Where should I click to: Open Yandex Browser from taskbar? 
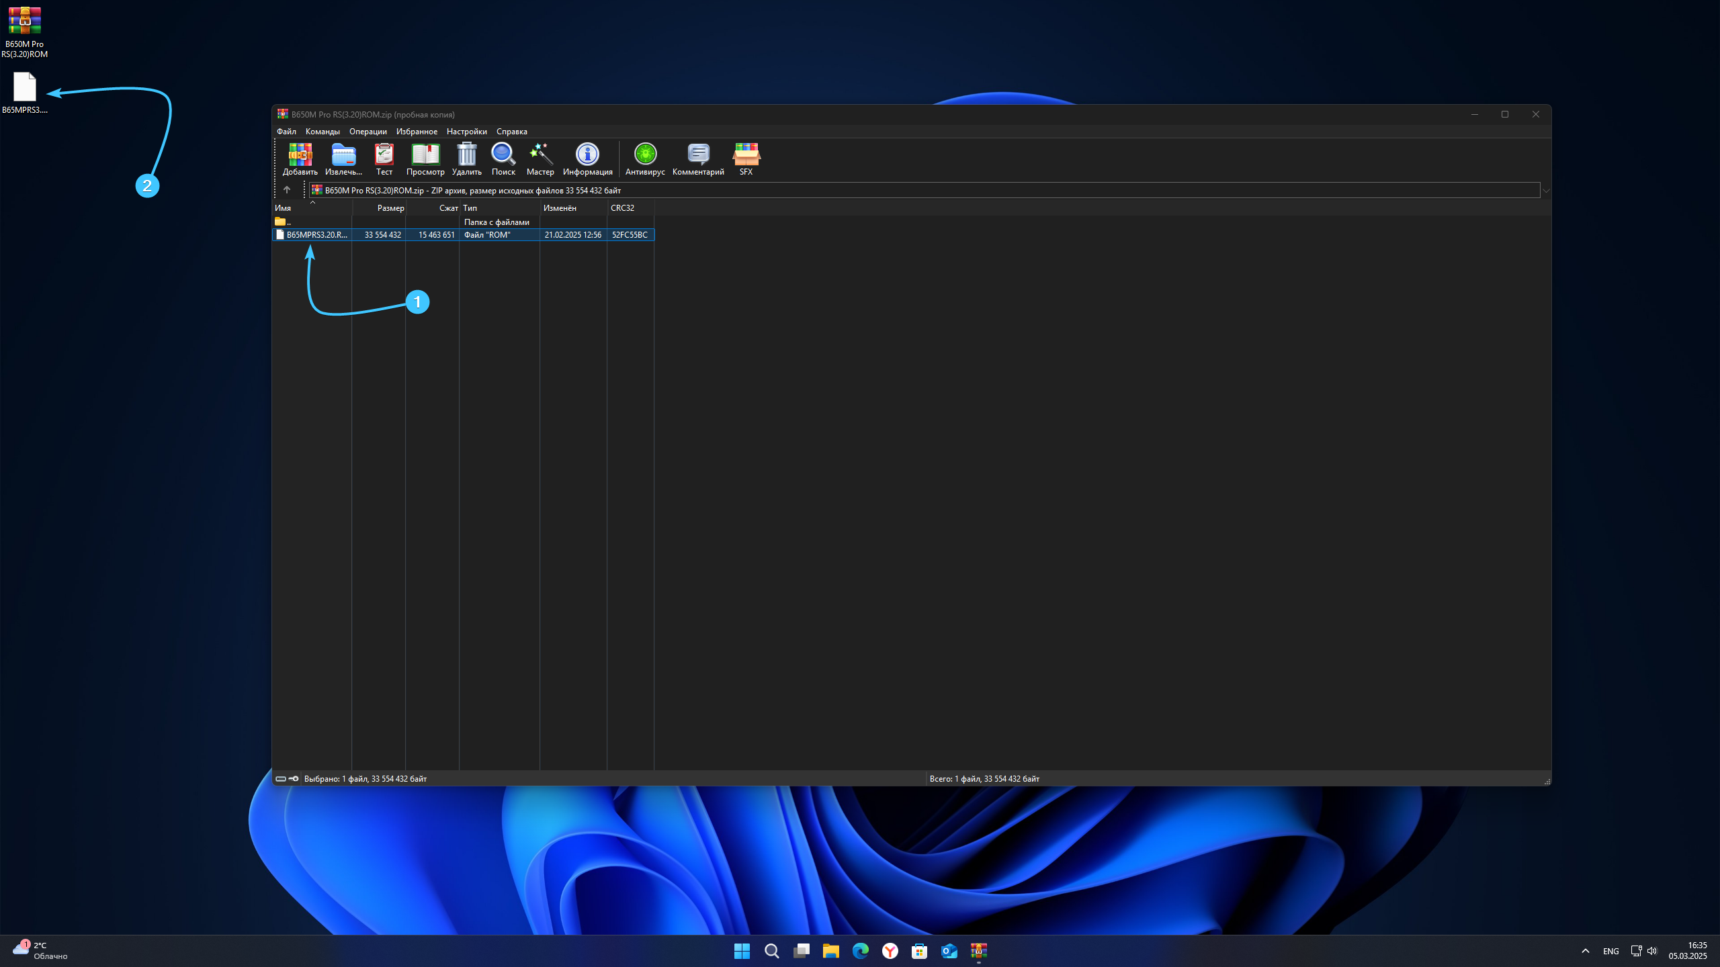[x=890, y=951]
